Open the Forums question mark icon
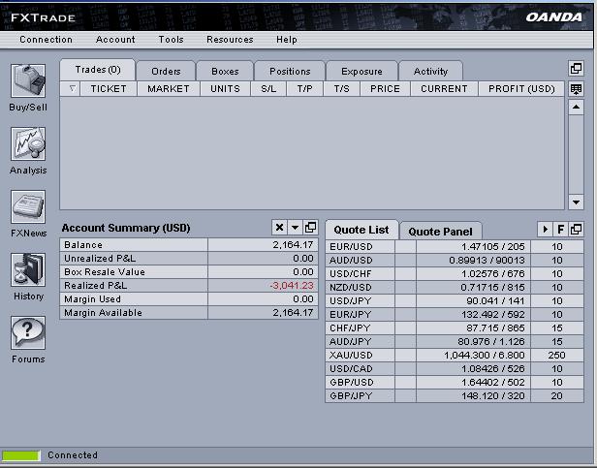 [x=28, y=332]
